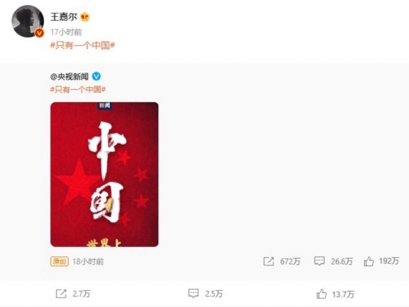The width and height of the screenshot is (409, 307).
Task: Click the crown membership icon beside username
Action: click(x=85, y=17)
